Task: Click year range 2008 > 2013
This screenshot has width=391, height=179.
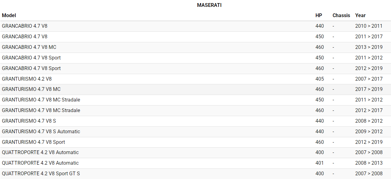Action: (369, 163)
